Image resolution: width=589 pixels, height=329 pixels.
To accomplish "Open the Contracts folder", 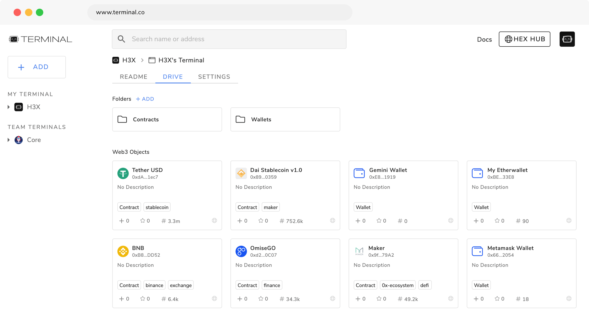I will 167,119.
